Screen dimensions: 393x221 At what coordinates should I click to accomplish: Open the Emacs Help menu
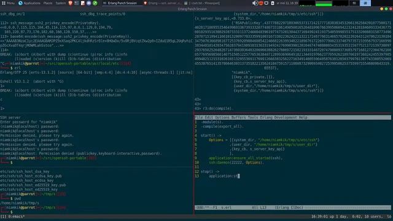click(303, 117)
